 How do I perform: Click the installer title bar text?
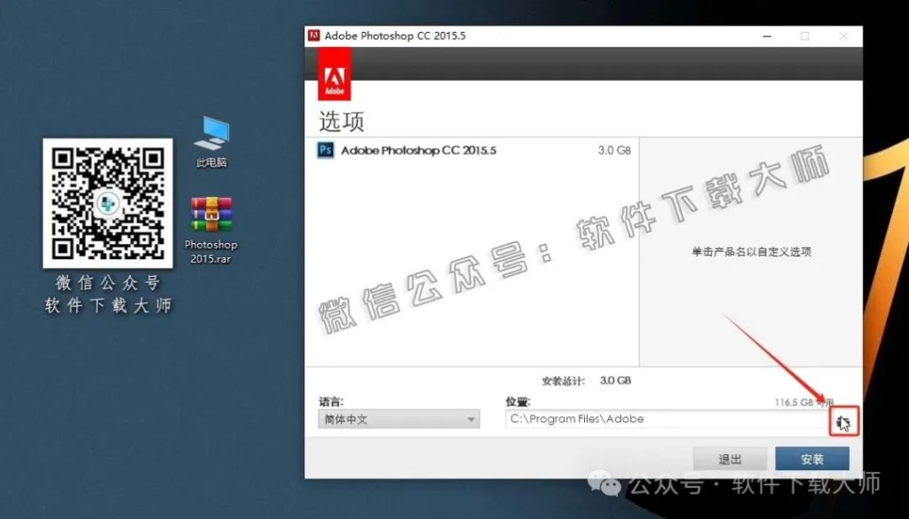(x=395, y=36)
